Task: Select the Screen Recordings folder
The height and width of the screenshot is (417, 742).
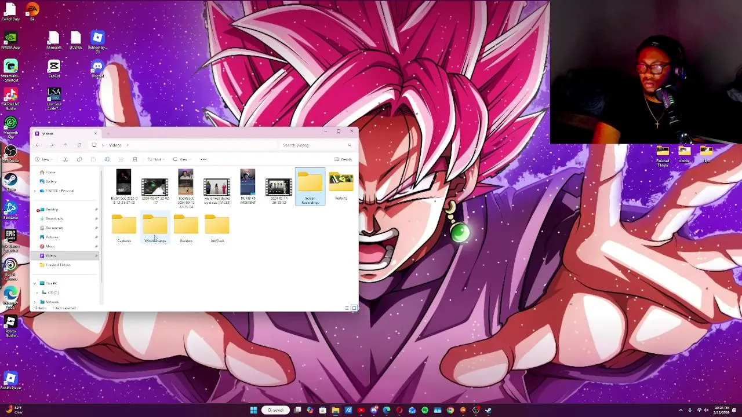Action: pyautogui.click(x=310, y=186)
